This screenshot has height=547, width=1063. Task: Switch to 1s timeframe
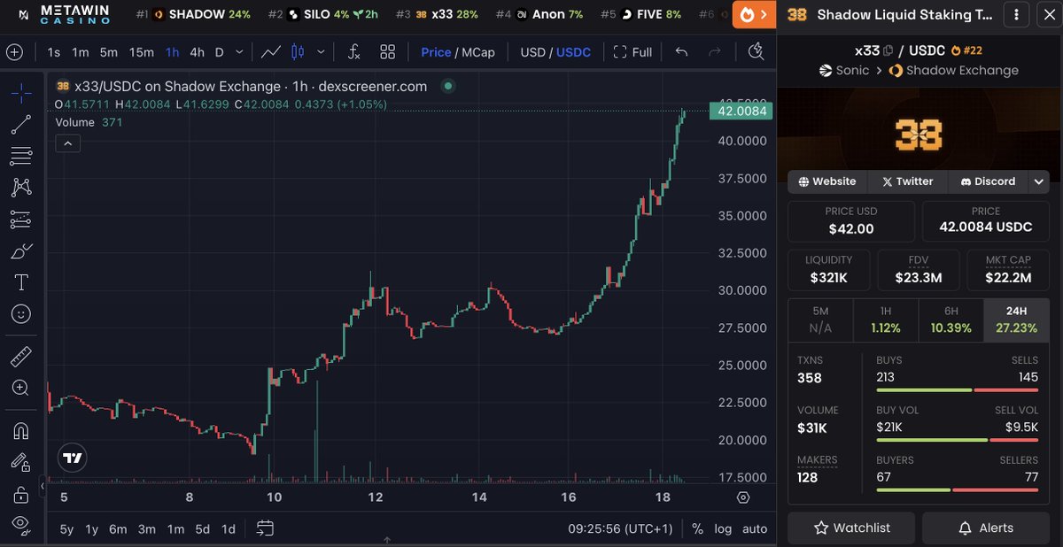coord(54,52)
